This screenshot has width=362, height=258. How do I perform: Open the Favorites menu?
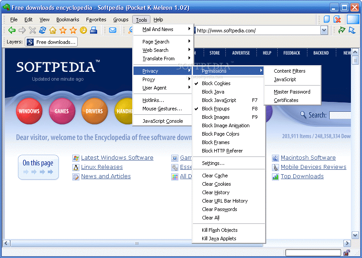click(x=96, y=20)
